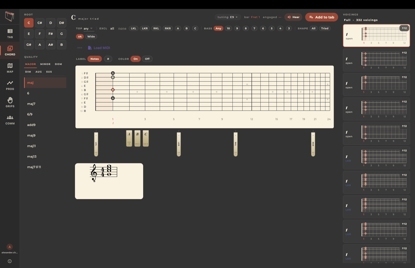Engage the RKR knee lever graphic
The image size is (415, 268).
click(313, 144)
